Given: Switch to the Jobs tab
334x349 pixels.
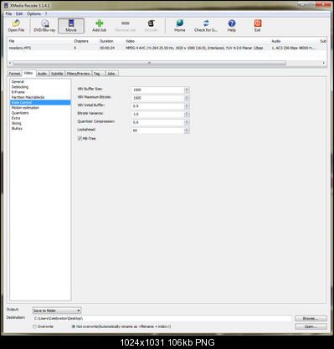Looking at the screenshot, I should coord(111,74).
